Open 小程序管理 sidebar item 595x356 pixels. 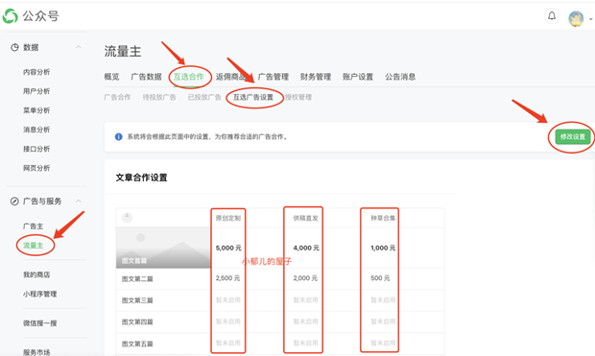click(40, 294)
